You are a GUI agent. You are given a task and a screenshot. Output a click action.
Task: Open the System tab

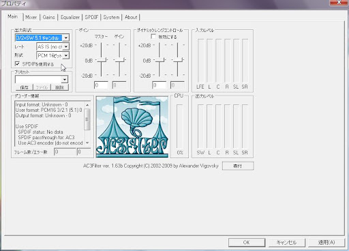pyautogui.click(x=111, y=17)
